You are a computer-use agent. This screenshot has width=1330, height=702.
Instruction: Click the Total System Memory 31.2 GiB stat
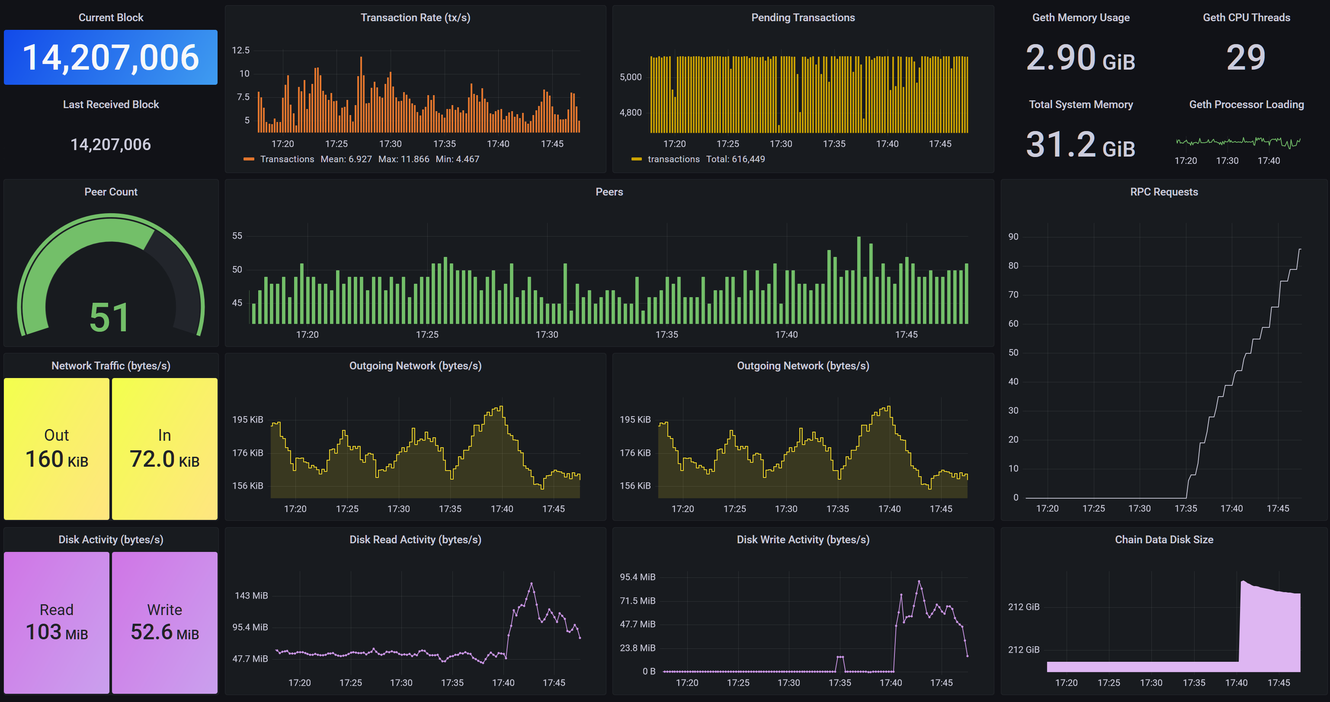coord(1080,144)
